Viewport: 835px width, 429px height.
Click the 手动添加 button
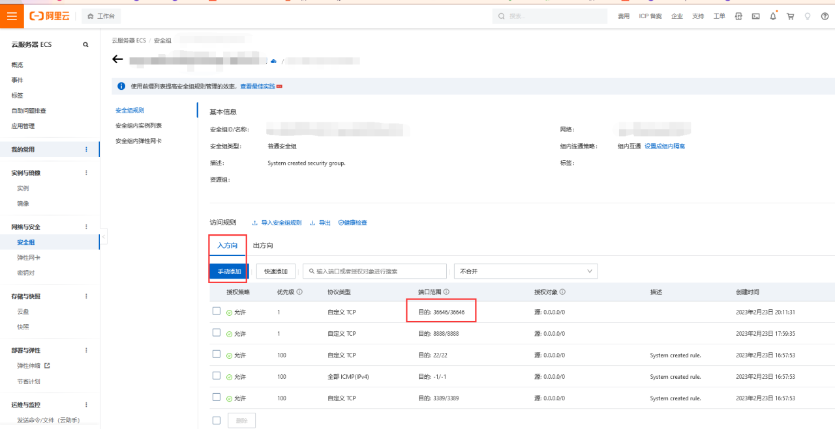229,271
